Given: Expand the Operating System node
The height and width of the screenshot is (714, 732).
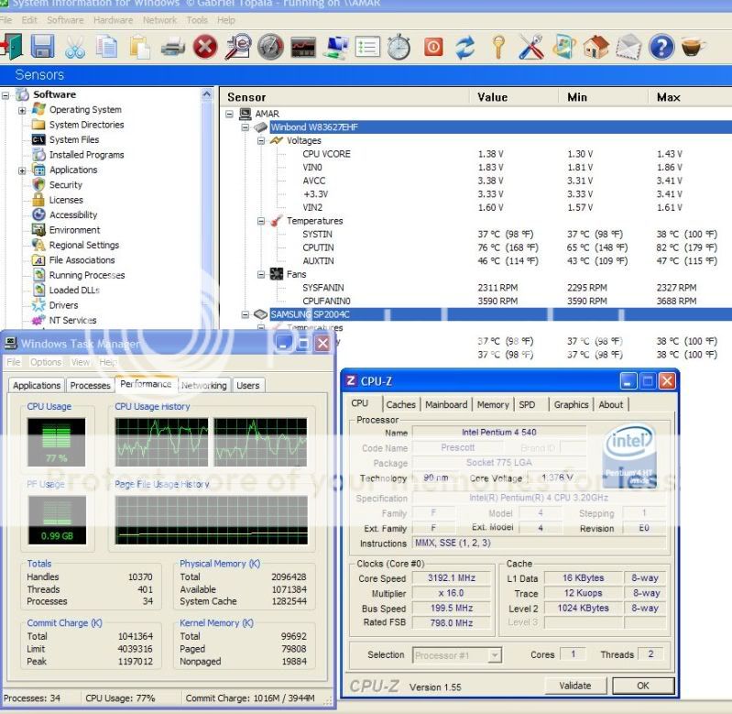Looking at the screenshot, I should pyautogui.click(x=22, y=111).
